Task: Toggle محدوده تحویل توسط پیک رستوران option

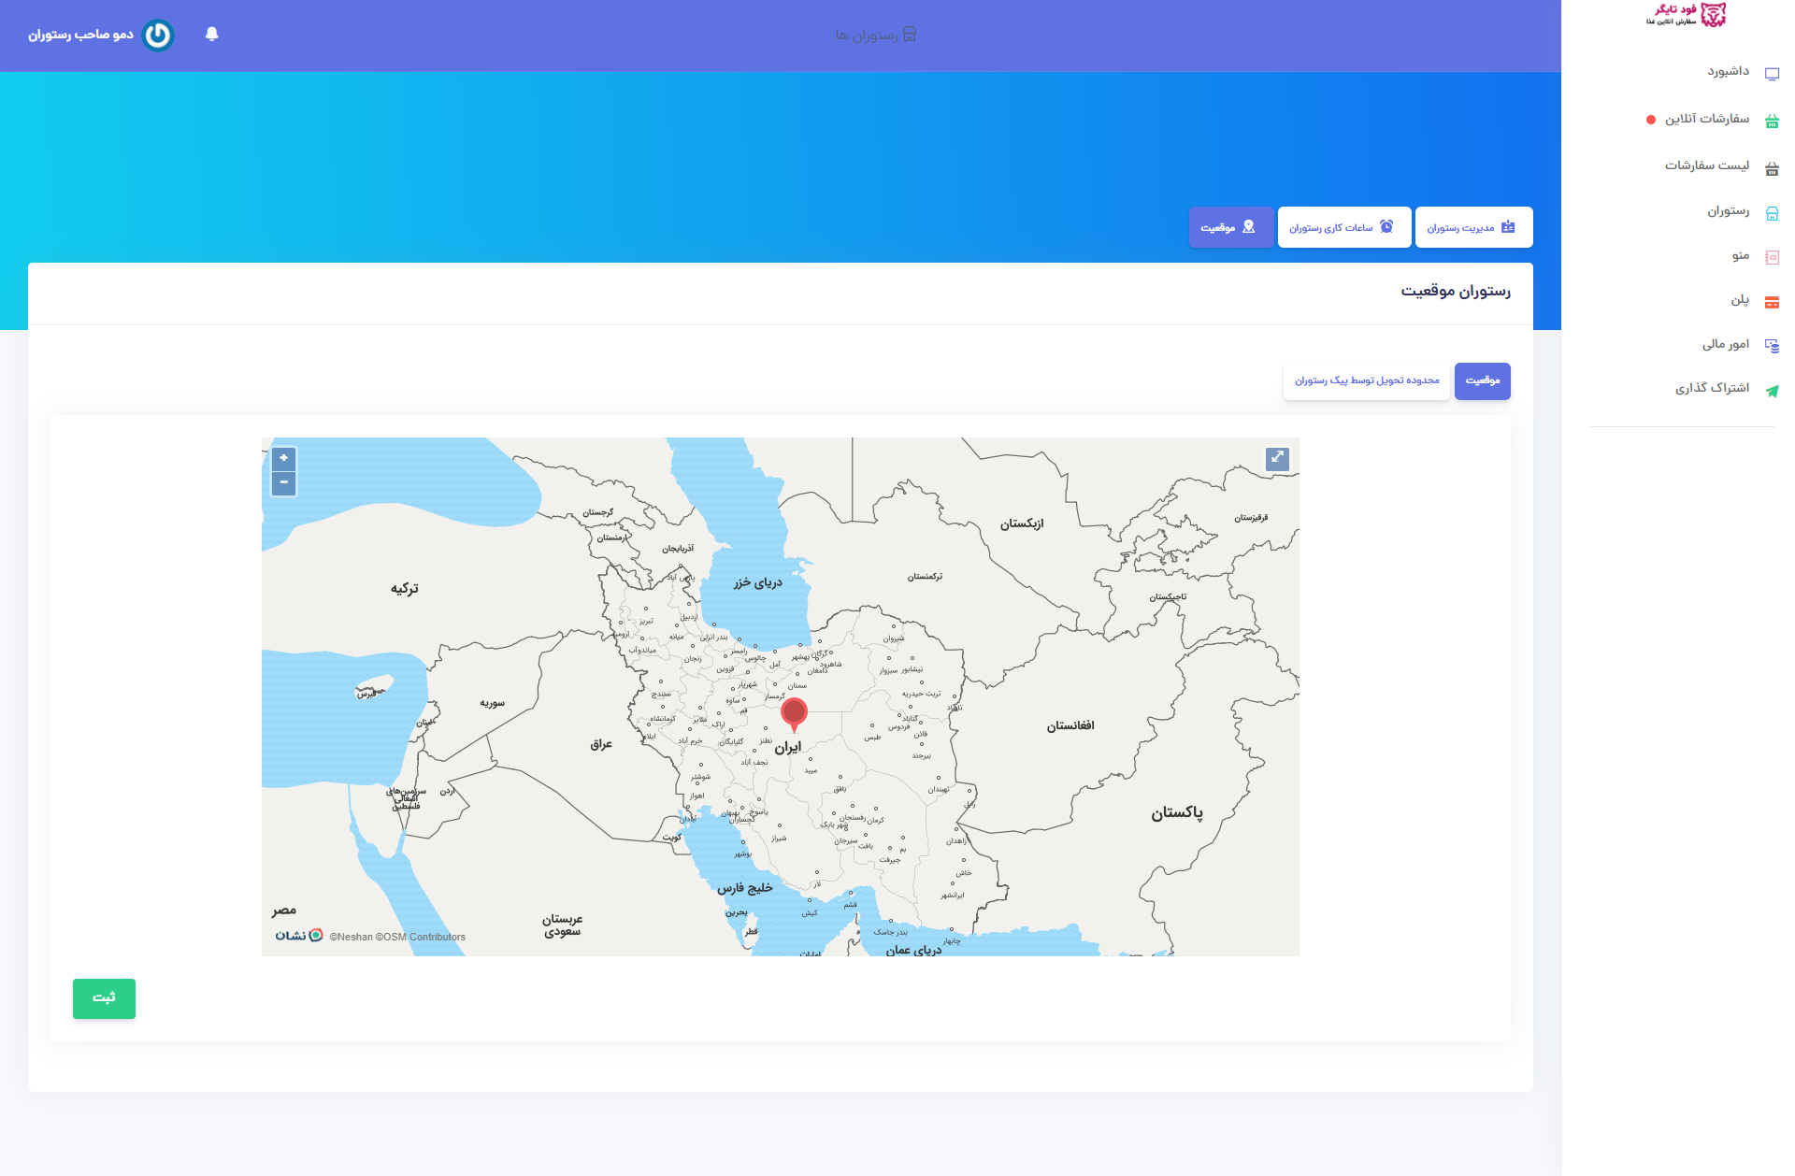Action: 1366,380
